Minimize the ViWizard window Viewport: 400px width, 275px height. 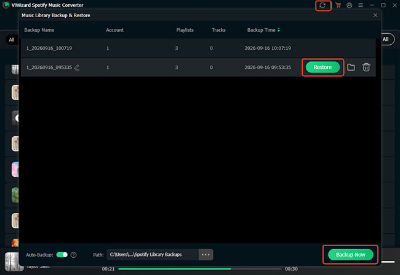372,6
